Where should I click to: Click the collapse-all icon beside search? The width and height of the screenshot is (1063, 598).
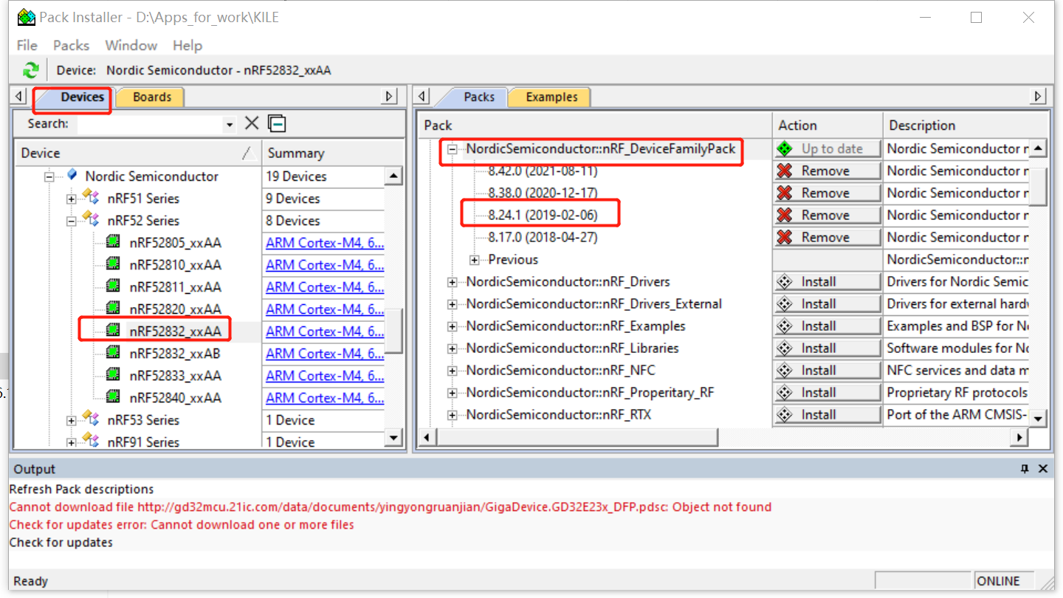click(x=277, y=123)
